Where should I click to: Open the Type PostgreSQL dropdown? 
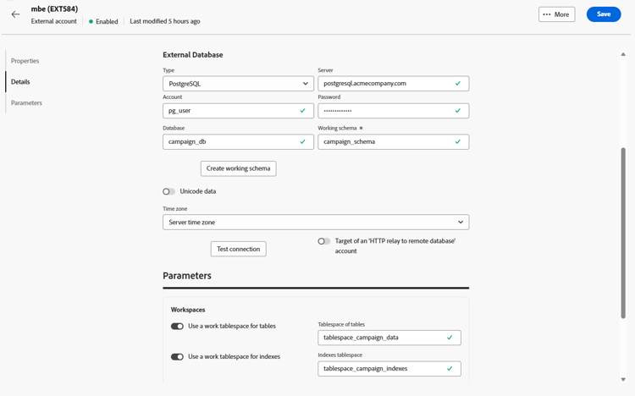pyautogui.click(x=238, y=84)
